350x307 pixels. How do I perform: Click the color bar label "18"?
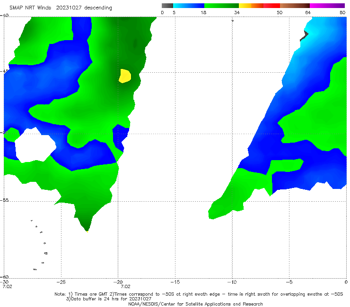[x=203, y=12]
